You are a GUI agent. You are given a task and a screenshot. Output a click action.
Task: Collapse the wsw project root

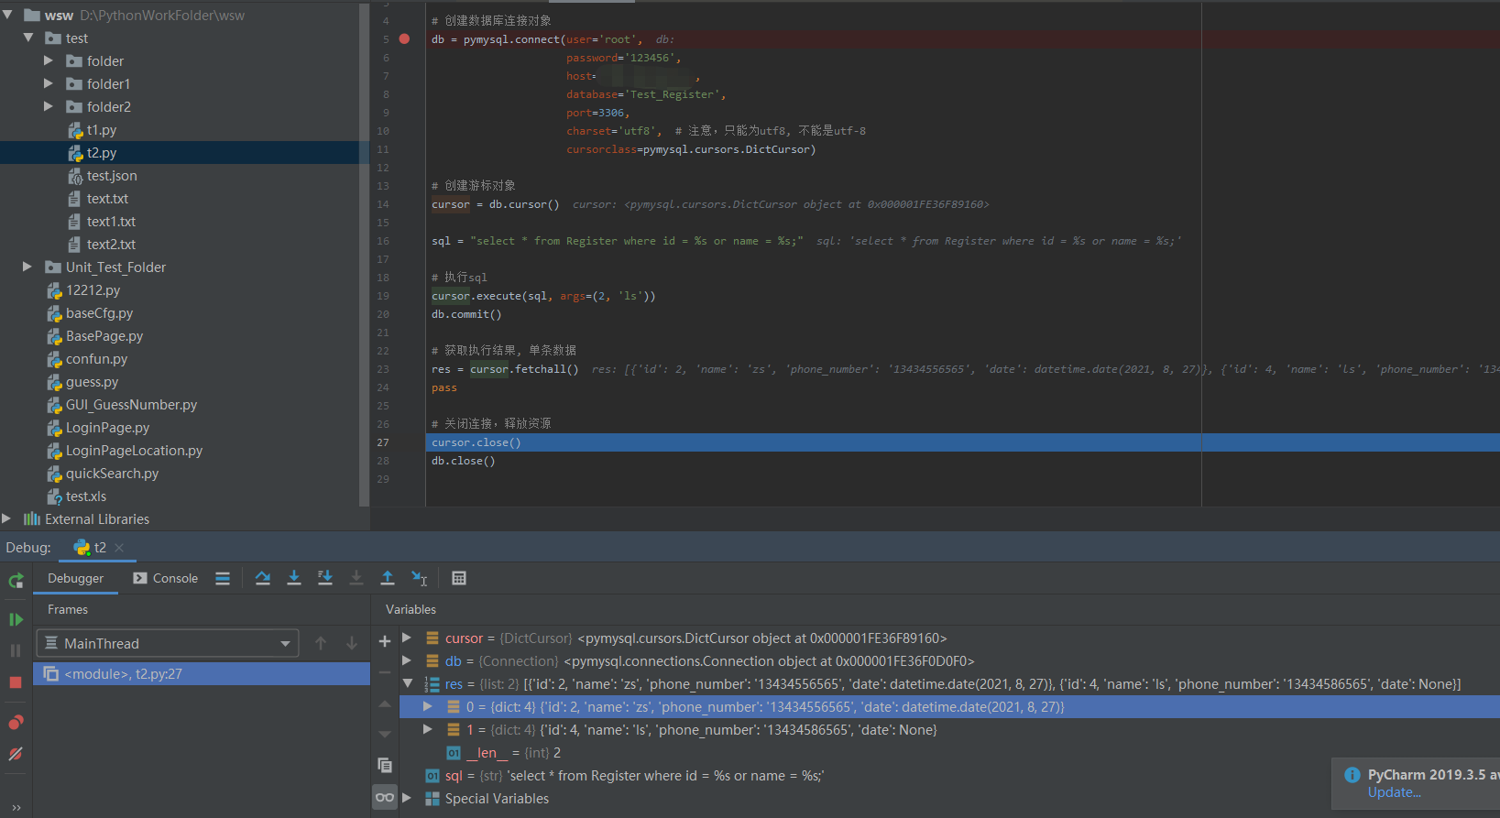pos(8,16)
